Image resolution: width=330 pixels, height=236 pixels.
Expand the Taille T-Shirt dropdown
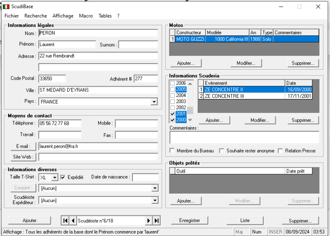click(x=54, y=178)
